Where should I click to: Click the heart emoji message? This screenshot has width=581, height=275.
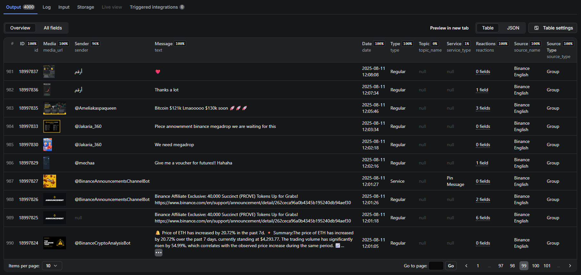click(158, 71)
